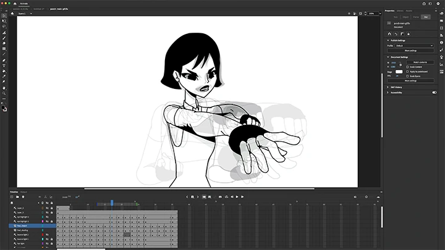This screenshot has width=445, height=250.
Task: Toggle Edit Multiple Frames
Action: 210,197
